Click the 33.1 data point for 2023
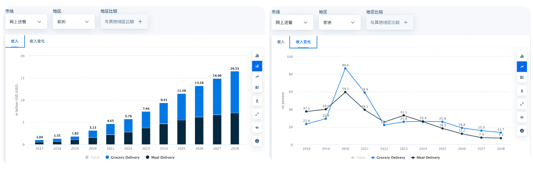Screen dimensions: 533x169 (403, 115)
